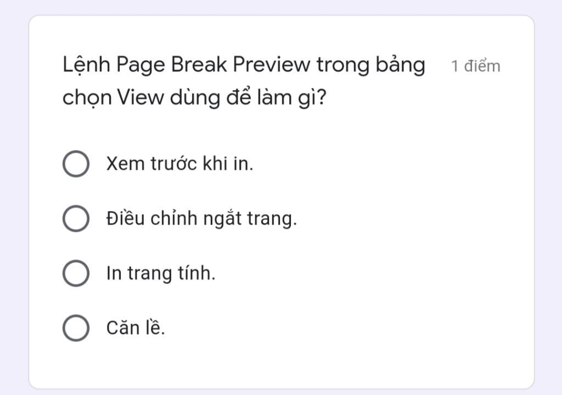Click the word "trong" in the question
This screenshot has height=395, width=562.
point(342,65)
